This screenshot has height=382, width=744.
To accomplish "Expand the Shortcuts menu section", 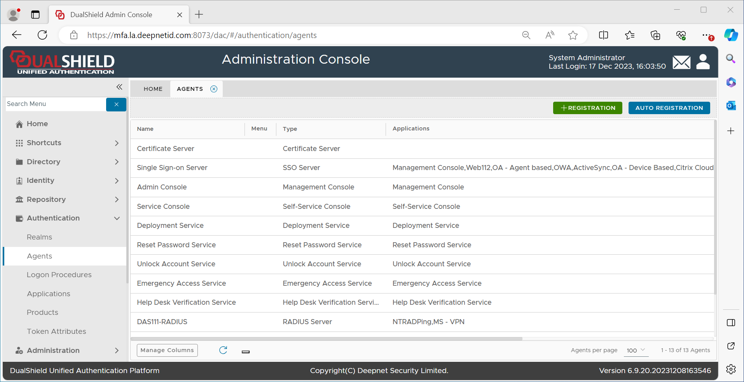I will [117, 143].
